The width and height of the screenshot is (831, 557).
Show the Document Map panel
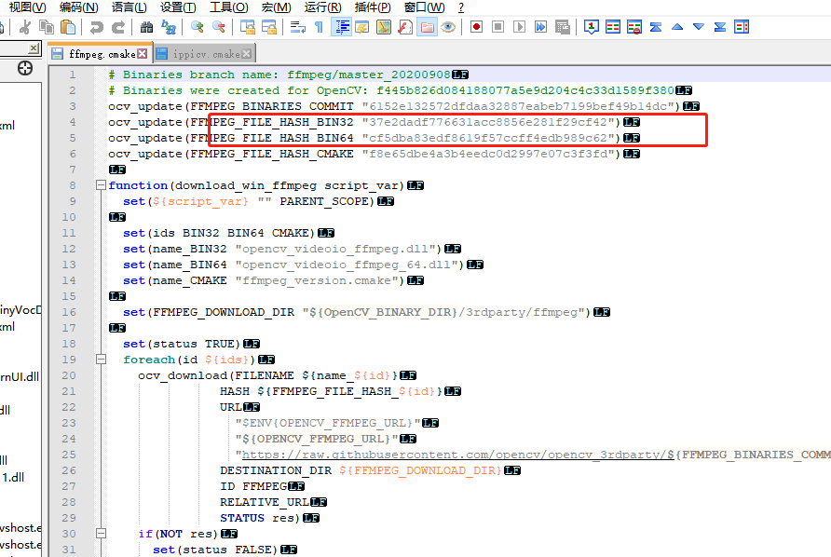[x=384, y=27]
